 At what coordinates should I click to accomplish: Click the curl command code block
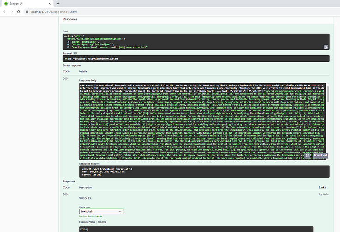coord(196,42)
